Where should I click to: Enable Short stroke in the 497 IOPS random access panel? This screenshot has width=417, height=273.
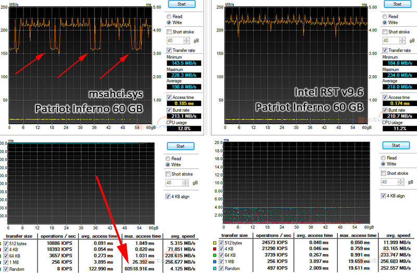coord(383,173)
